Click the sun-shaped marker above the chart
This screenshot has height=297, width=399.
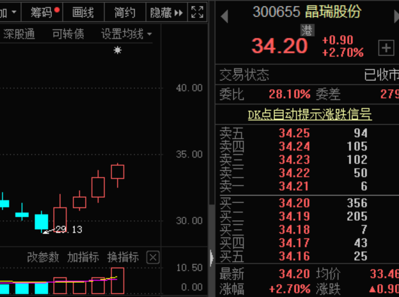click(x=117, y=50)
